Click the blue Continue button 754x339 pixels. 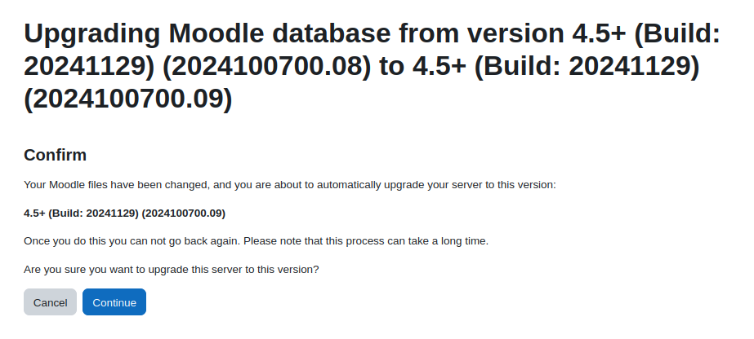pos(114,302)
